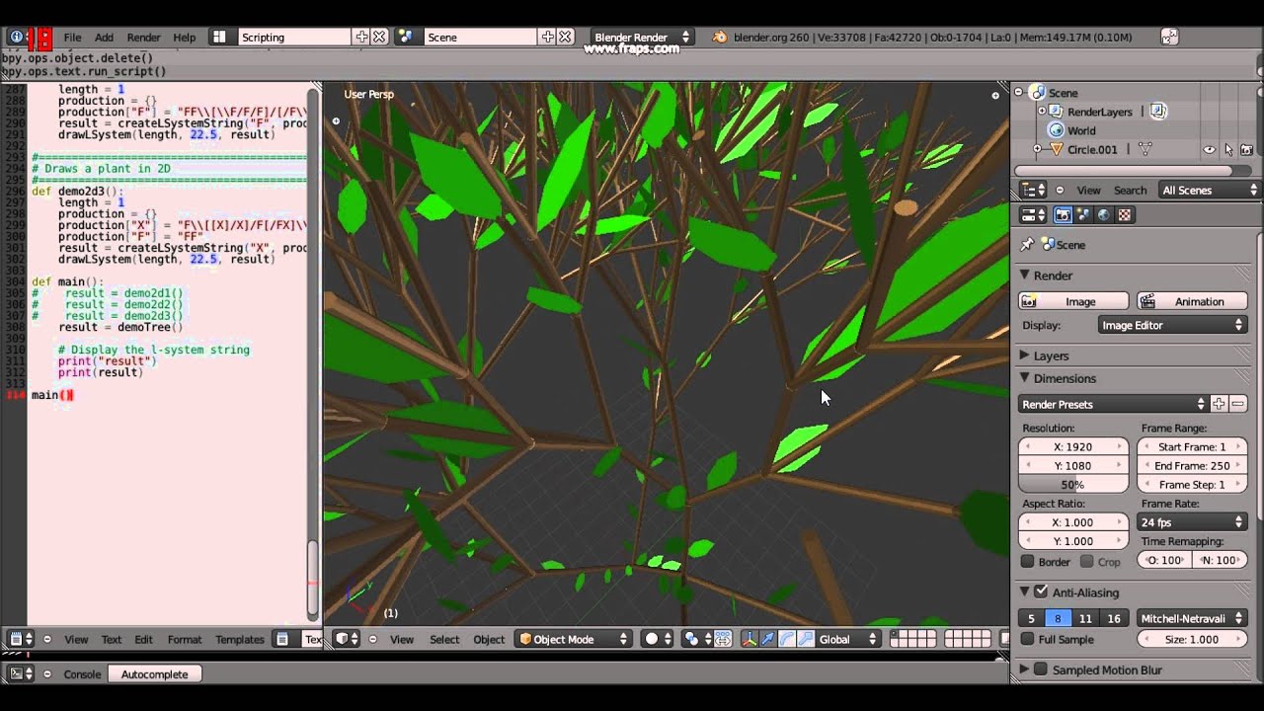The image size is (1264, 711).
Task: Open the Display Image Editor dropdown
Action: pos(1173,325)
